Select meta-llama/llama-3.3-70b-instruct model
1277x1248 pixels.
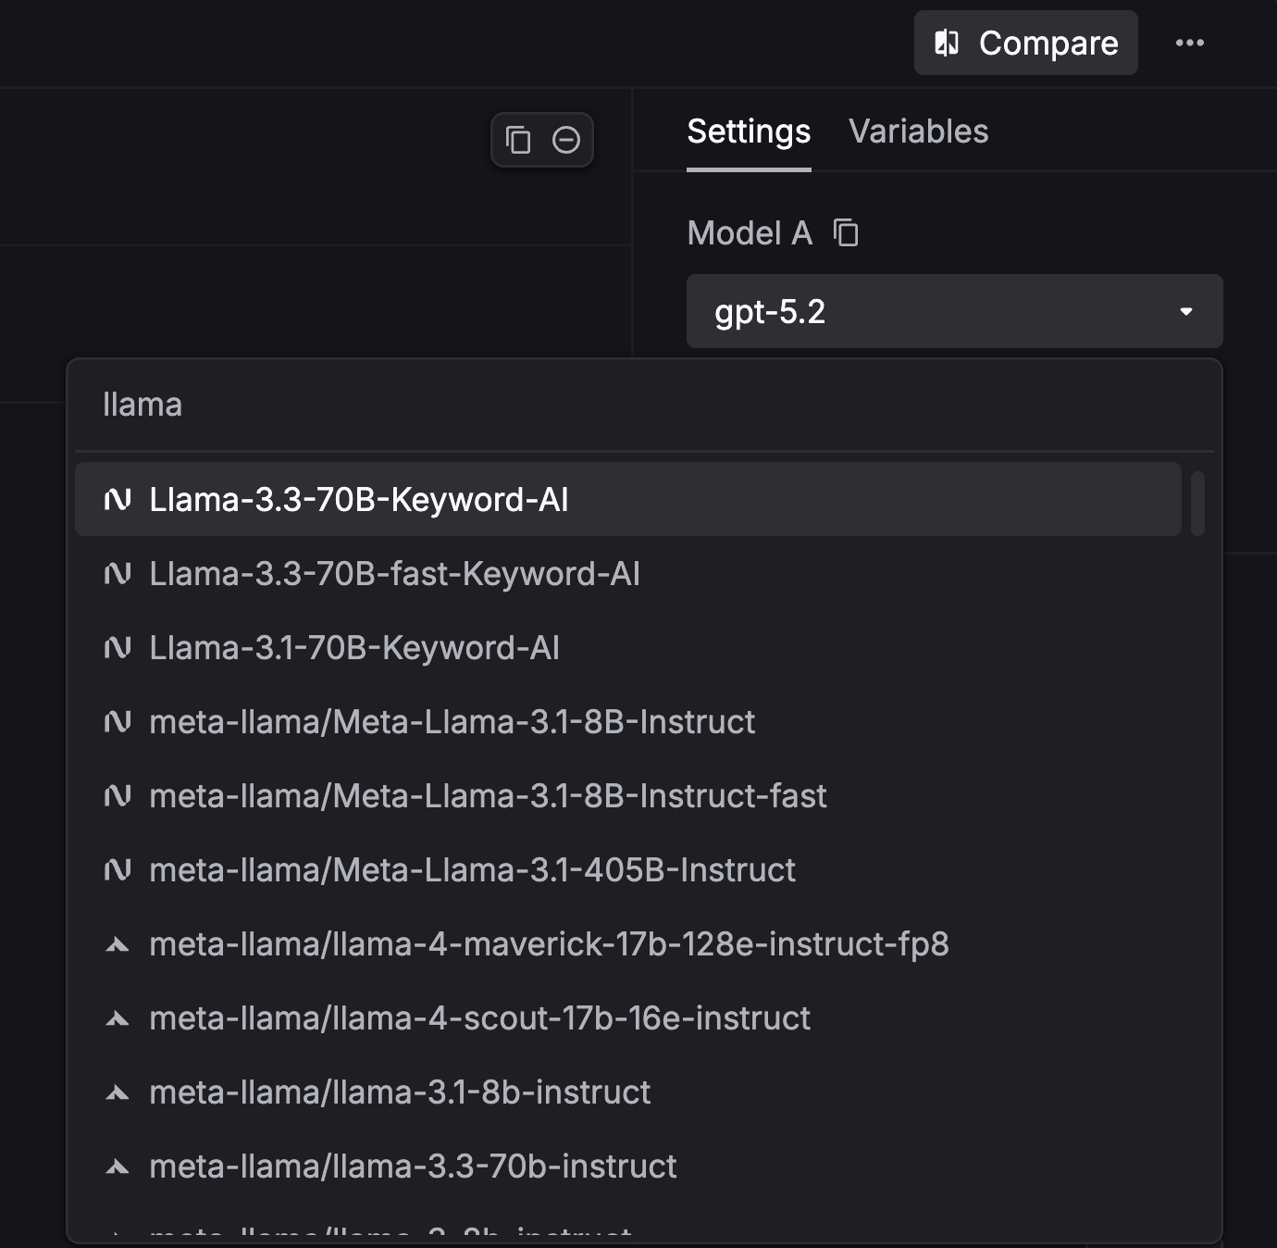tap(413, 1167)
